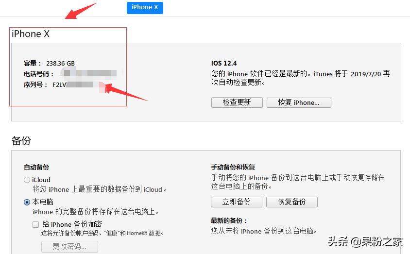Viewport: 410px width, 254px height.
Task: Click the 自动备份 label
Action: coord(36,167)
